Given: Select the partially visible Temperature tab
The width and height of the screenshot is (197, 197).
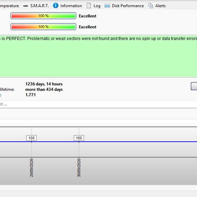Looking at the screenshot, I should point(9,6).
